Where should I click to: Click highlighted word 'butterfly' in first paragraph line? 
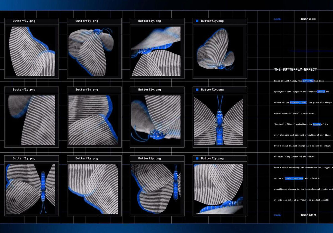308,81
